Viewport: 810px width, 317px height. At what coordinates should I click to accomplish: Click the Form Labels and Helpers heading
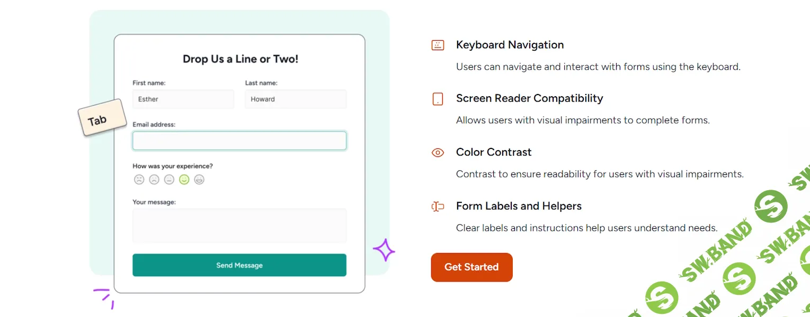click(x=519, y=206)
